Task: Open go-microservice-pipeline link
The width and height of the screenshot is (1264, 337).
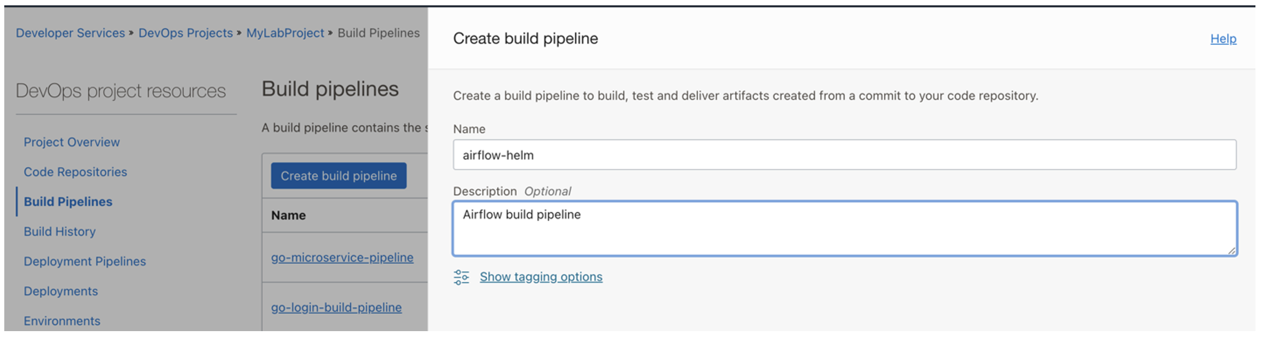Action: point(342,258)
